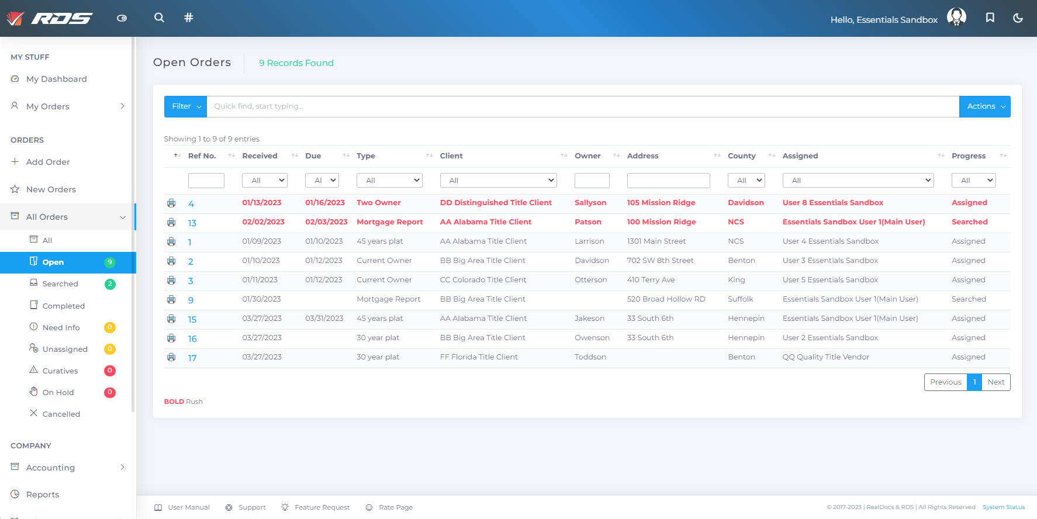Click sort arrows on Received column
This screenshot has height=519, width=1037.
pyautogui.click(x=295, y=155)
